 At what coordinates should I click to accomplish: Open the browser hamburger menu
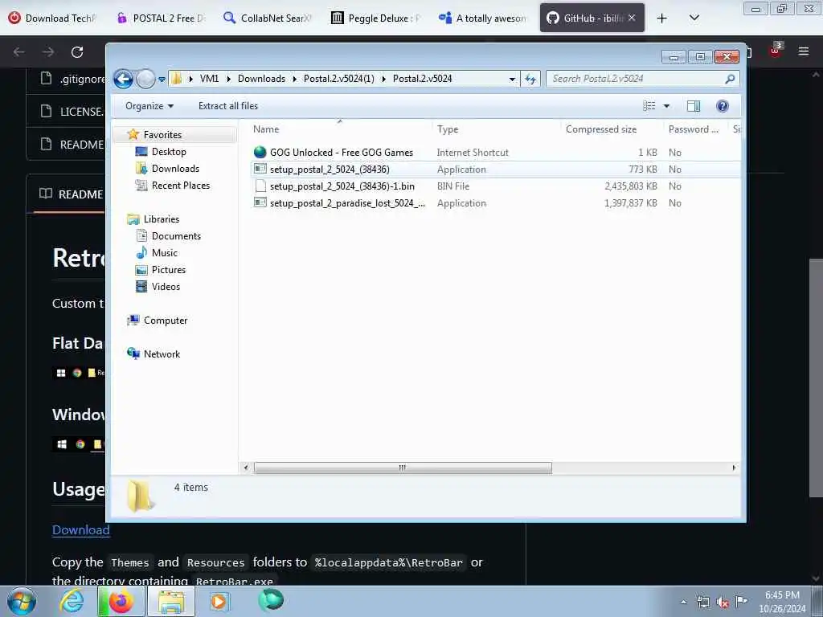[x=803, y=51]
